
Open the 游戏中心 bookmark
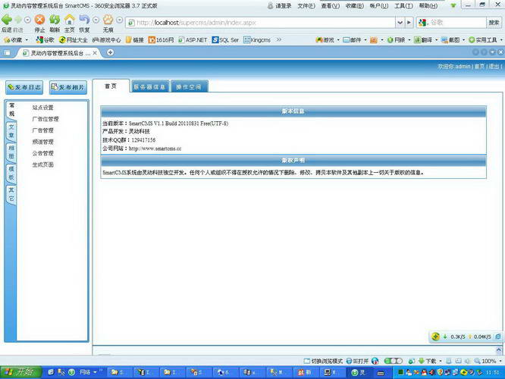(106, 40)
